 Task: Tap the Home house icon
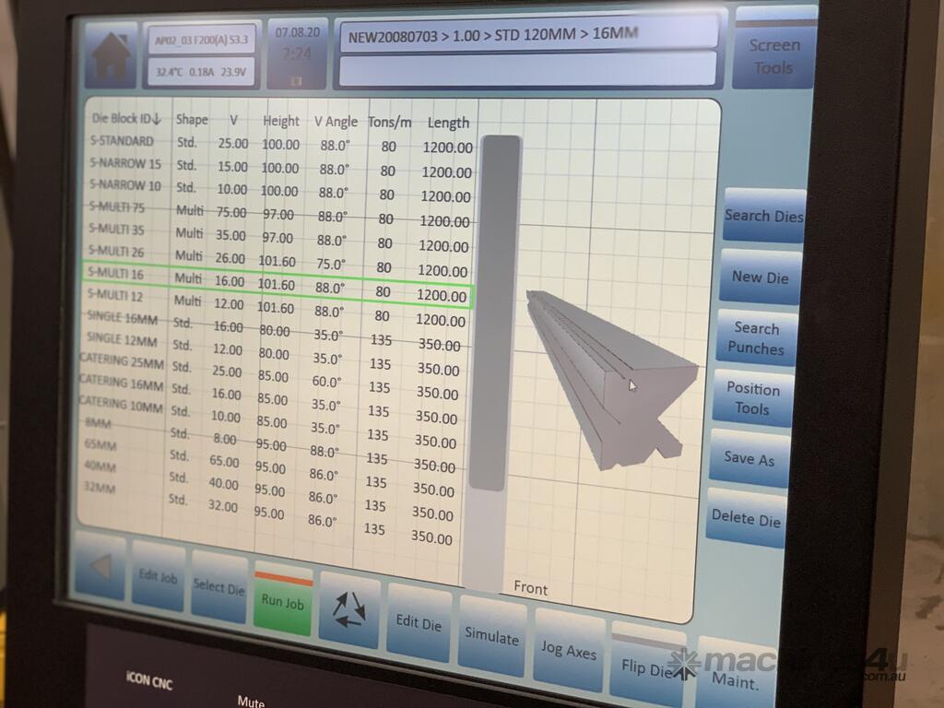tap(111, 56)
